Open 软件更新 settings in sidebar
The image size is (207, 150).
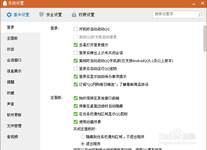click(x=20, y=115)
